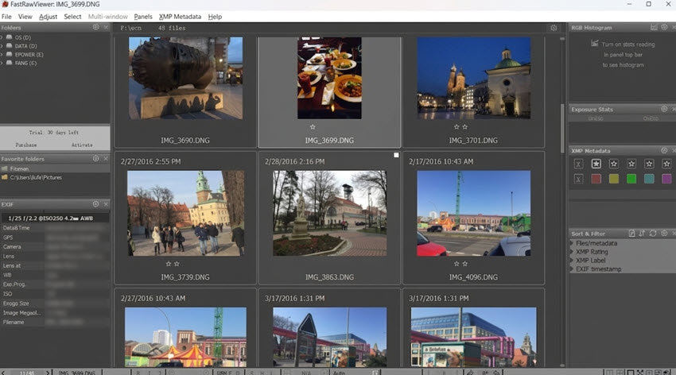
Task: Click the thumbnail grid vertical scrollbar
Action: coord(561,128)
